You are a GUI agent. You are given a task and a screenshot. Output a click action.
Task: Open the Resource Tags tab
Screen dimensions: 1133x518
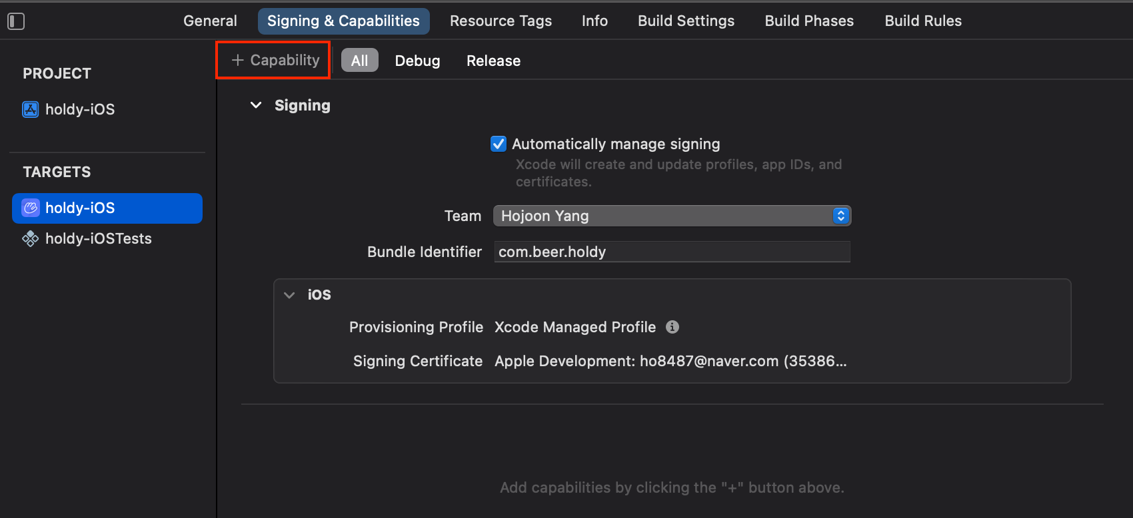point(501,21)
